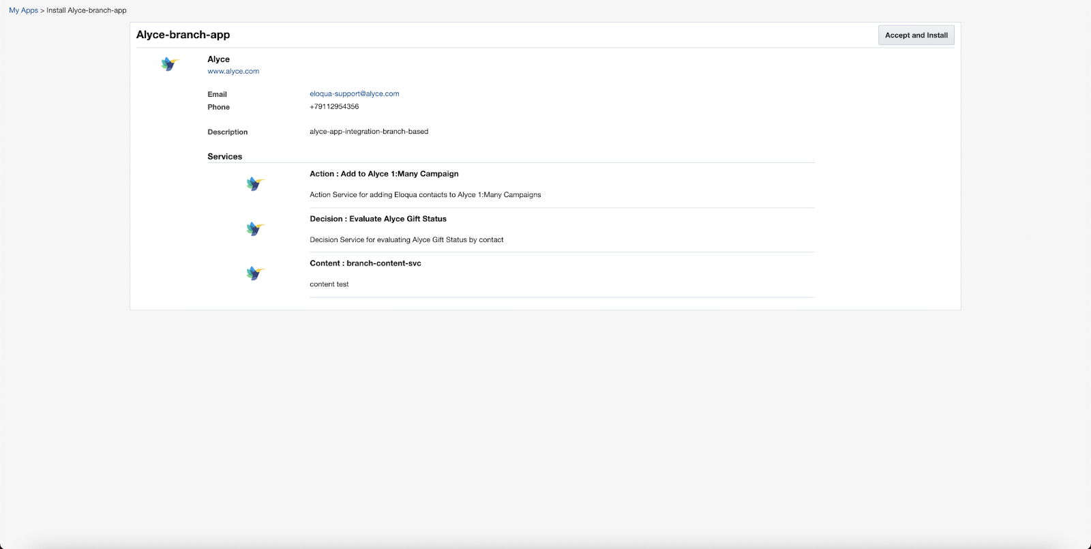Click the Accept and Install button
Screen dimensions: 1091x549
pyautogui.click(x=916, y=35)
